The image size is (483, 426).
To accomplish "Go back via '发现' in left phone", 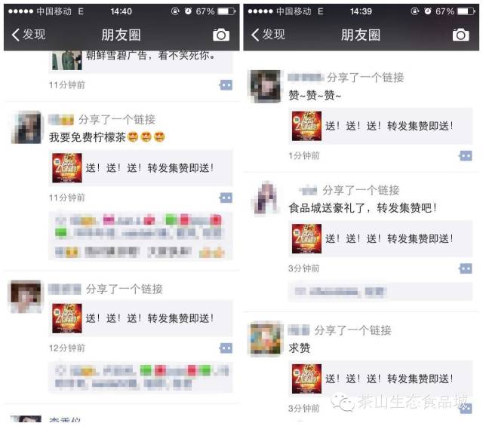I will [x=29, y=35].
